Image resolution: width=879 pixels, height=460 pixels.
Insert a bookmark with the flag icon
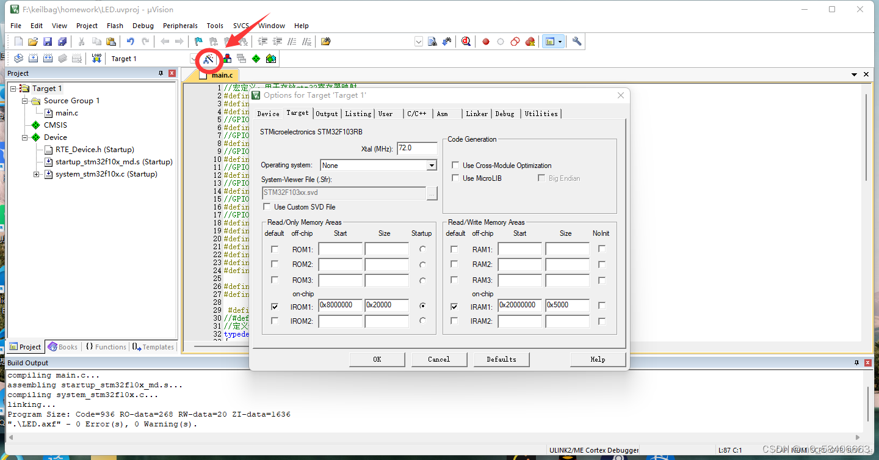click(x=198, y=42)
